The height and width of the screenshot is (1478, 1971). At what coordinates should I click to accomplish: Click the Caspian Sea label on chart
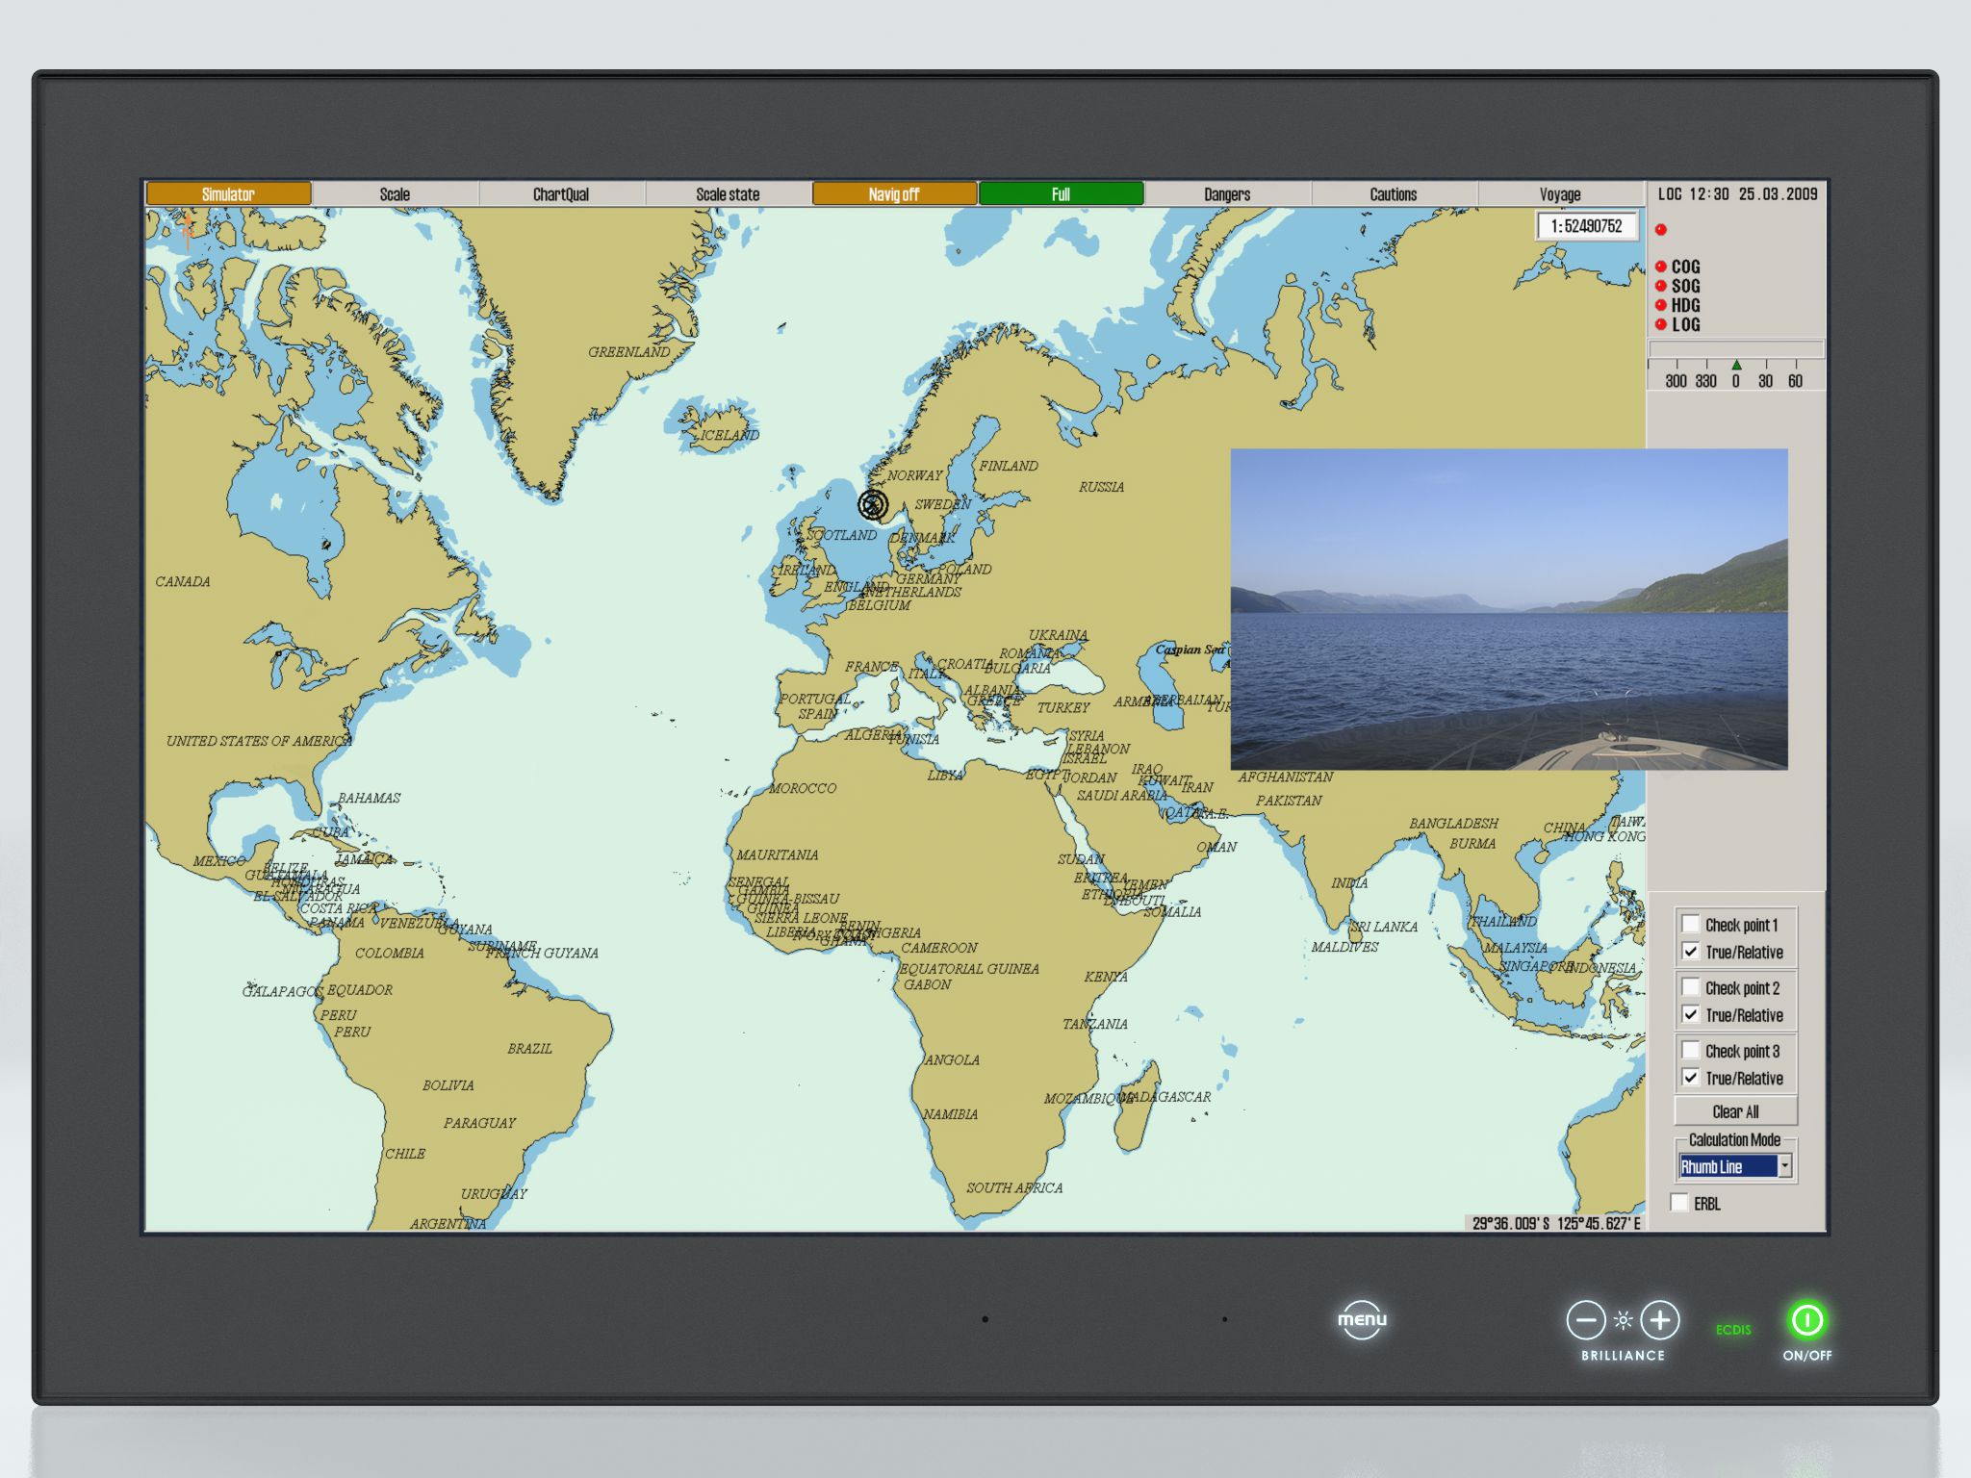[1190, 650]
